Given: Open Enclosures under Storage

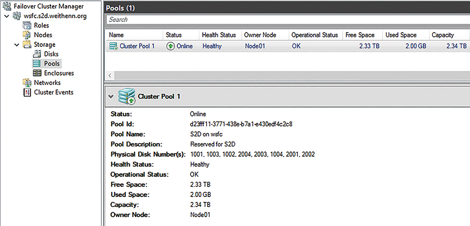Looking at the screenshot, I should point(59,73).
